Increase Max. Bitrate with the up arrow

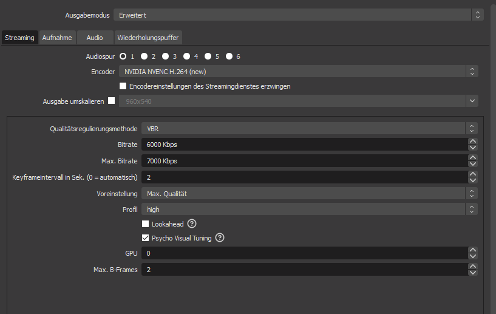click(x=472, y=158)
